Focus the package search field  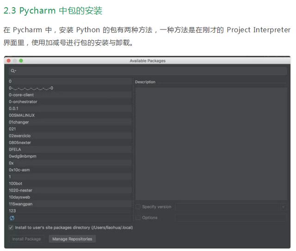148,71
